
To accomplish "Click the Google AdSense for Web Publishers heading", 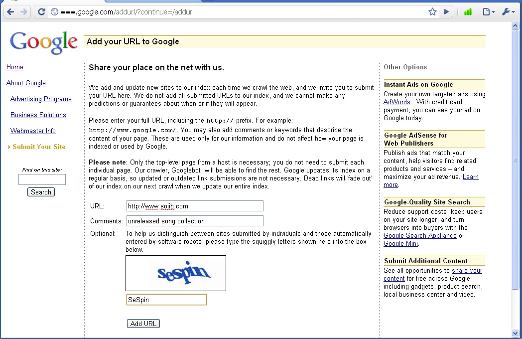I will (415, 139).
